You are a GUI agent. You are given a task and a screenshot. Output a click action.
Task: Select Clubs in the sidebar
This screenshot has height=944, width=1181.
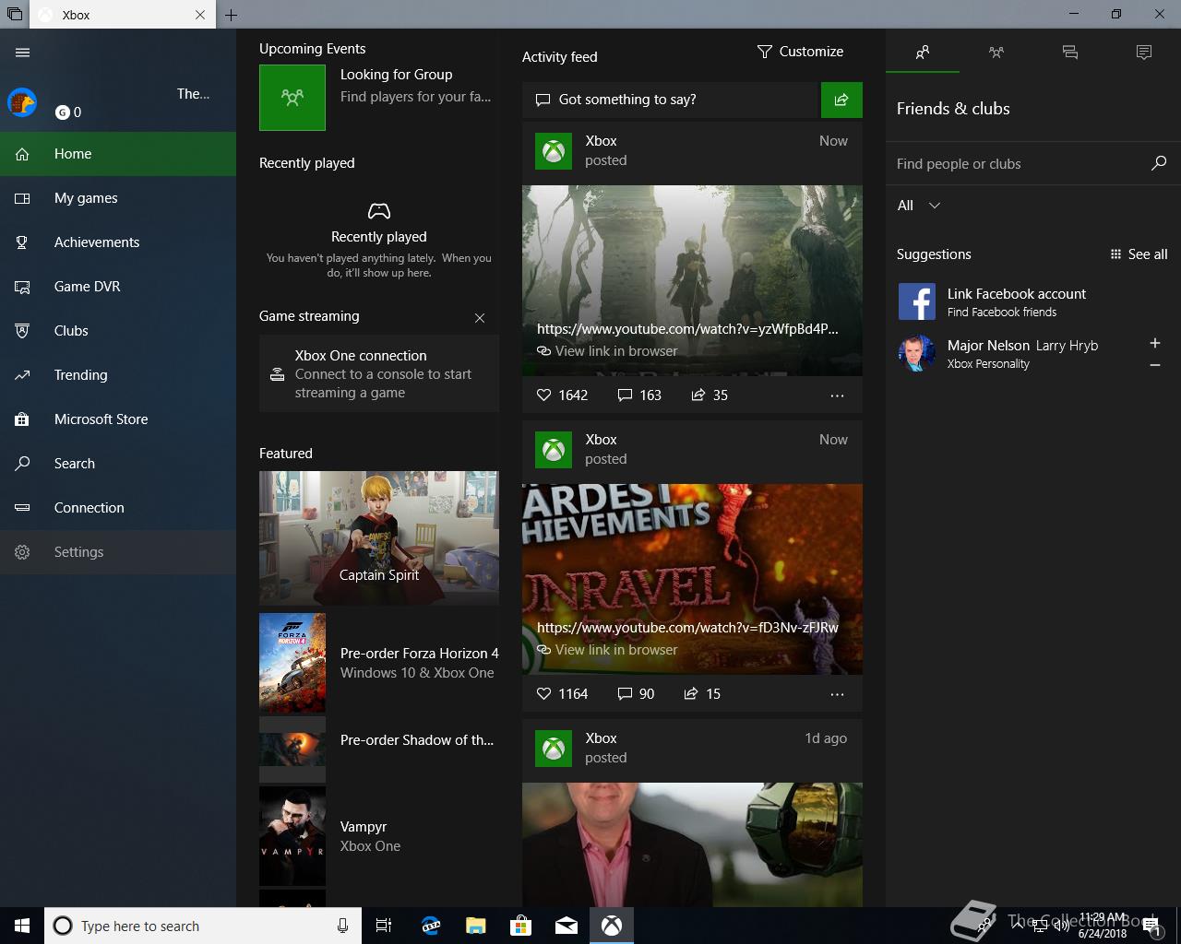118,331
